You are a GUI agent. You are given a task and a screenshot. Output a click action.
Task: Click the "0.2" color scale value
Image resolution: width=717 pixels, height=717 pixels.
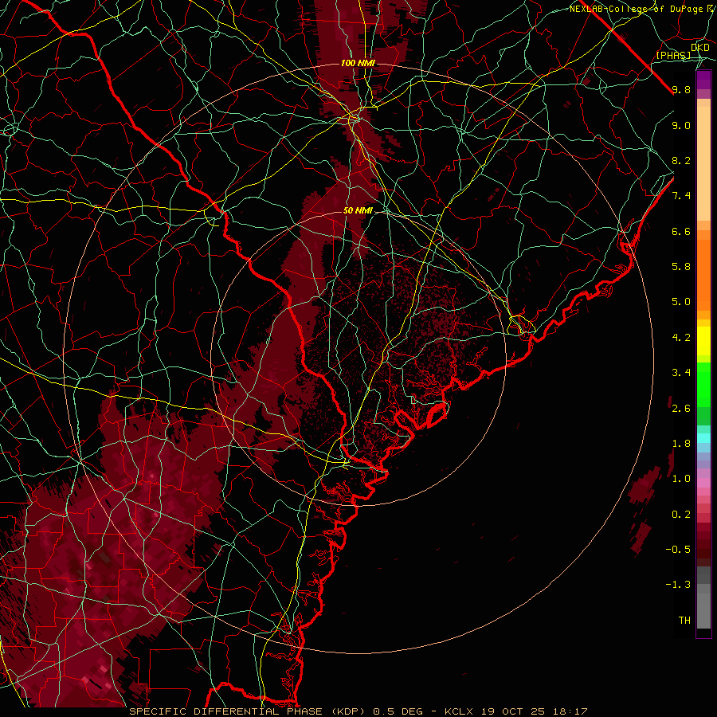pos(681,514)
